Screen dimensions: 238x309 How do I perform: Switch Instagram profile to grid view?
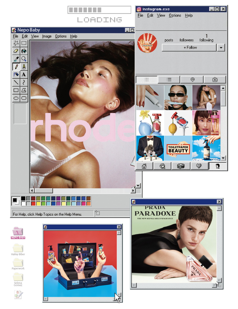pos(147,80)
